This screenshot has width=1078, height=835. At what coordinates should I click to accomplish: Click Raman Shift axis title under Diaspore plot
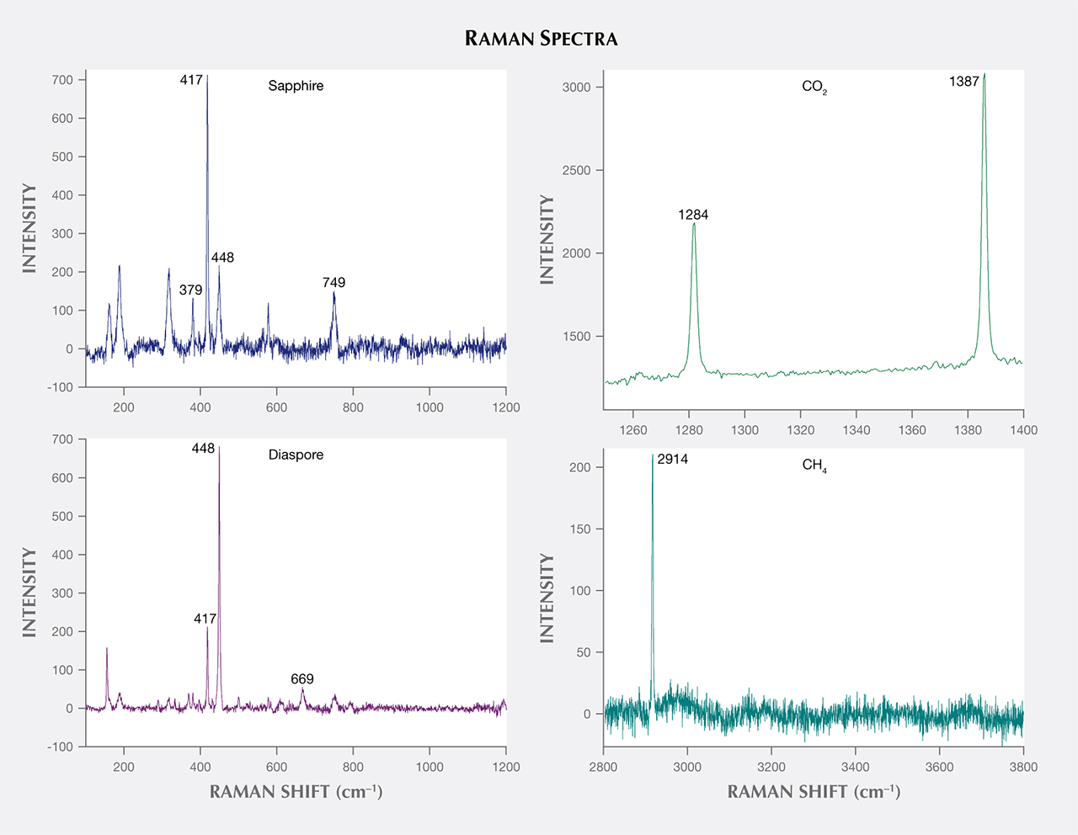pyautogui.click(x=296, y=792)
